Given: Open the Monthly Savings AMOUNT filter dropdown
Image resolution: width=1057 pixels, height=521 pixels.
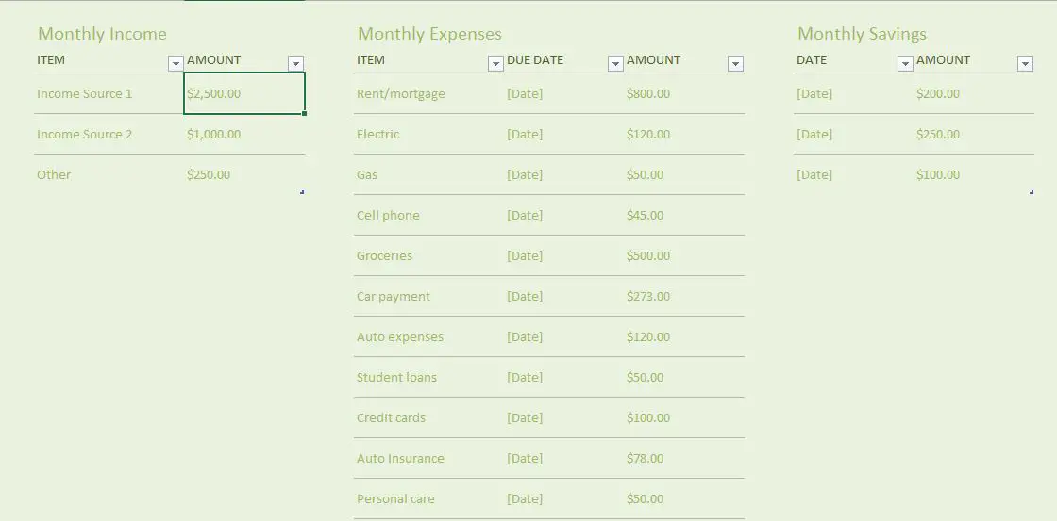Looking at the screenshot, I should coord(1025,63).
